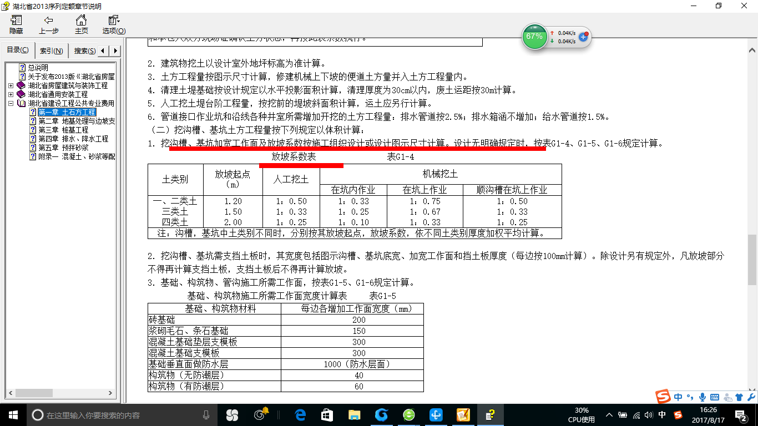Open Microsoft Edge from taskbar

300,415
